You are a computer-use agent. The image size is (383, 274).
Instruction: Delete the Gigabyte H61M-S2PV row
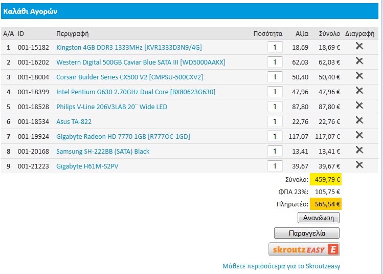click(359, 165)
